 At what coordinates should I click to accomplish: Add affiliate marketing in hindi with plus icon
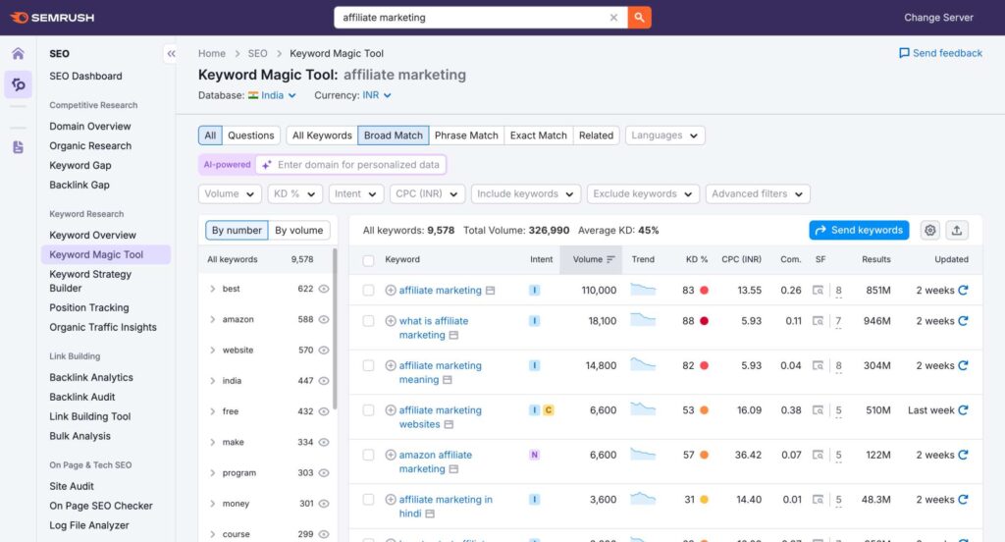[391, 499]
